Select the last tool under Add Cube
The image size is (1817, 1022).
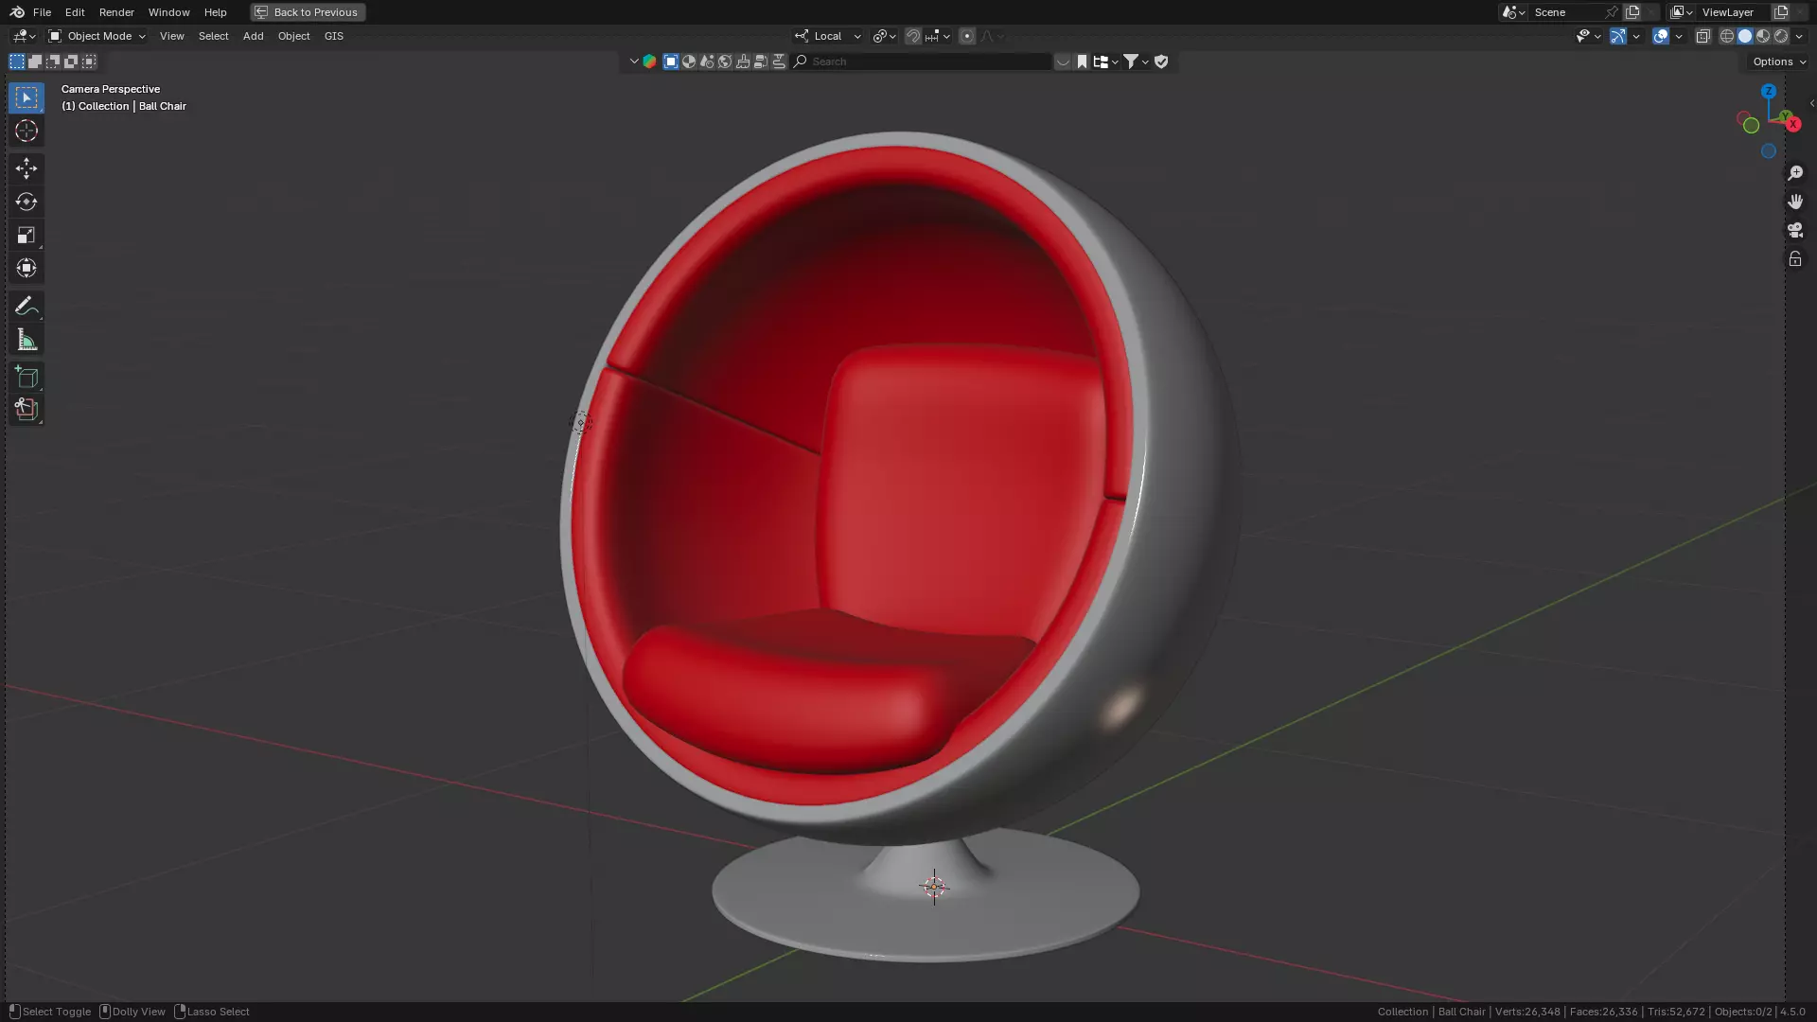click(x=26, y=410)
